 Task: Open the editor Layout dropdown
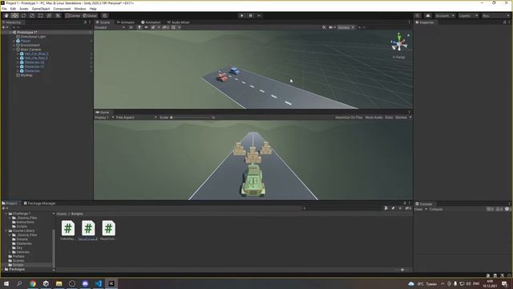496,16
